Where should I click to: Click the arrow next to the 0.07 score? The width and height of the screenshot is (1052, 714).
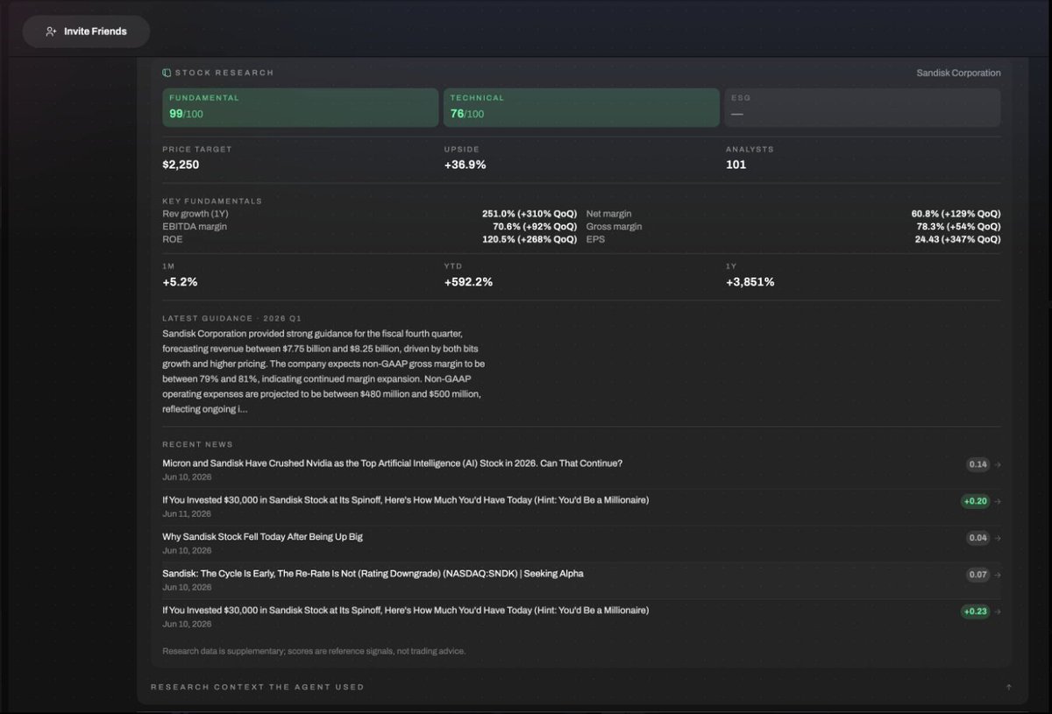[x=997, y=575]
